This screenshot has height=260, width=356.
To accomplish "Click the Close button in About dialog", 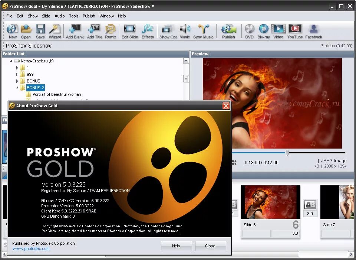I will coord(210,246).
